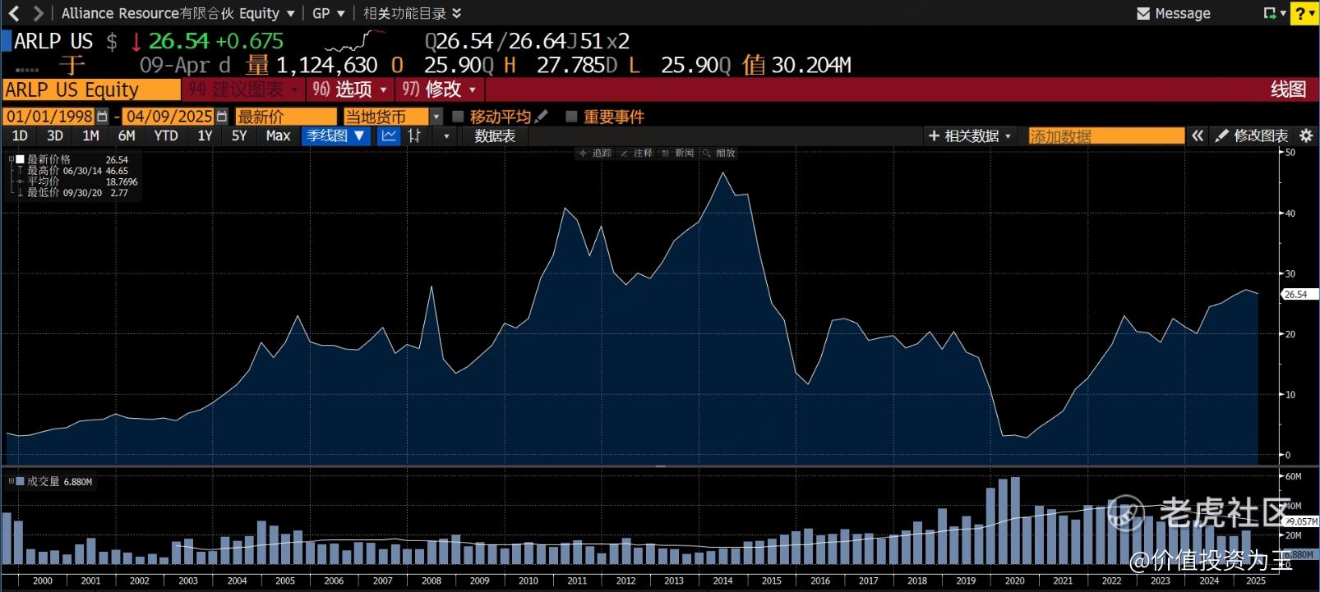This screenshot has height=592, width=1320.
Task: Select the Max range tab
Action: [278, 135]
